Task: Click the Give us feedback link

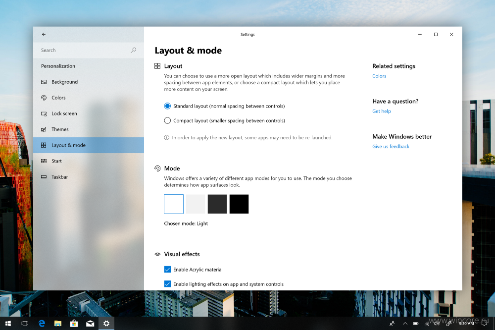Action: pyautogui.click(x=391, y=146)
